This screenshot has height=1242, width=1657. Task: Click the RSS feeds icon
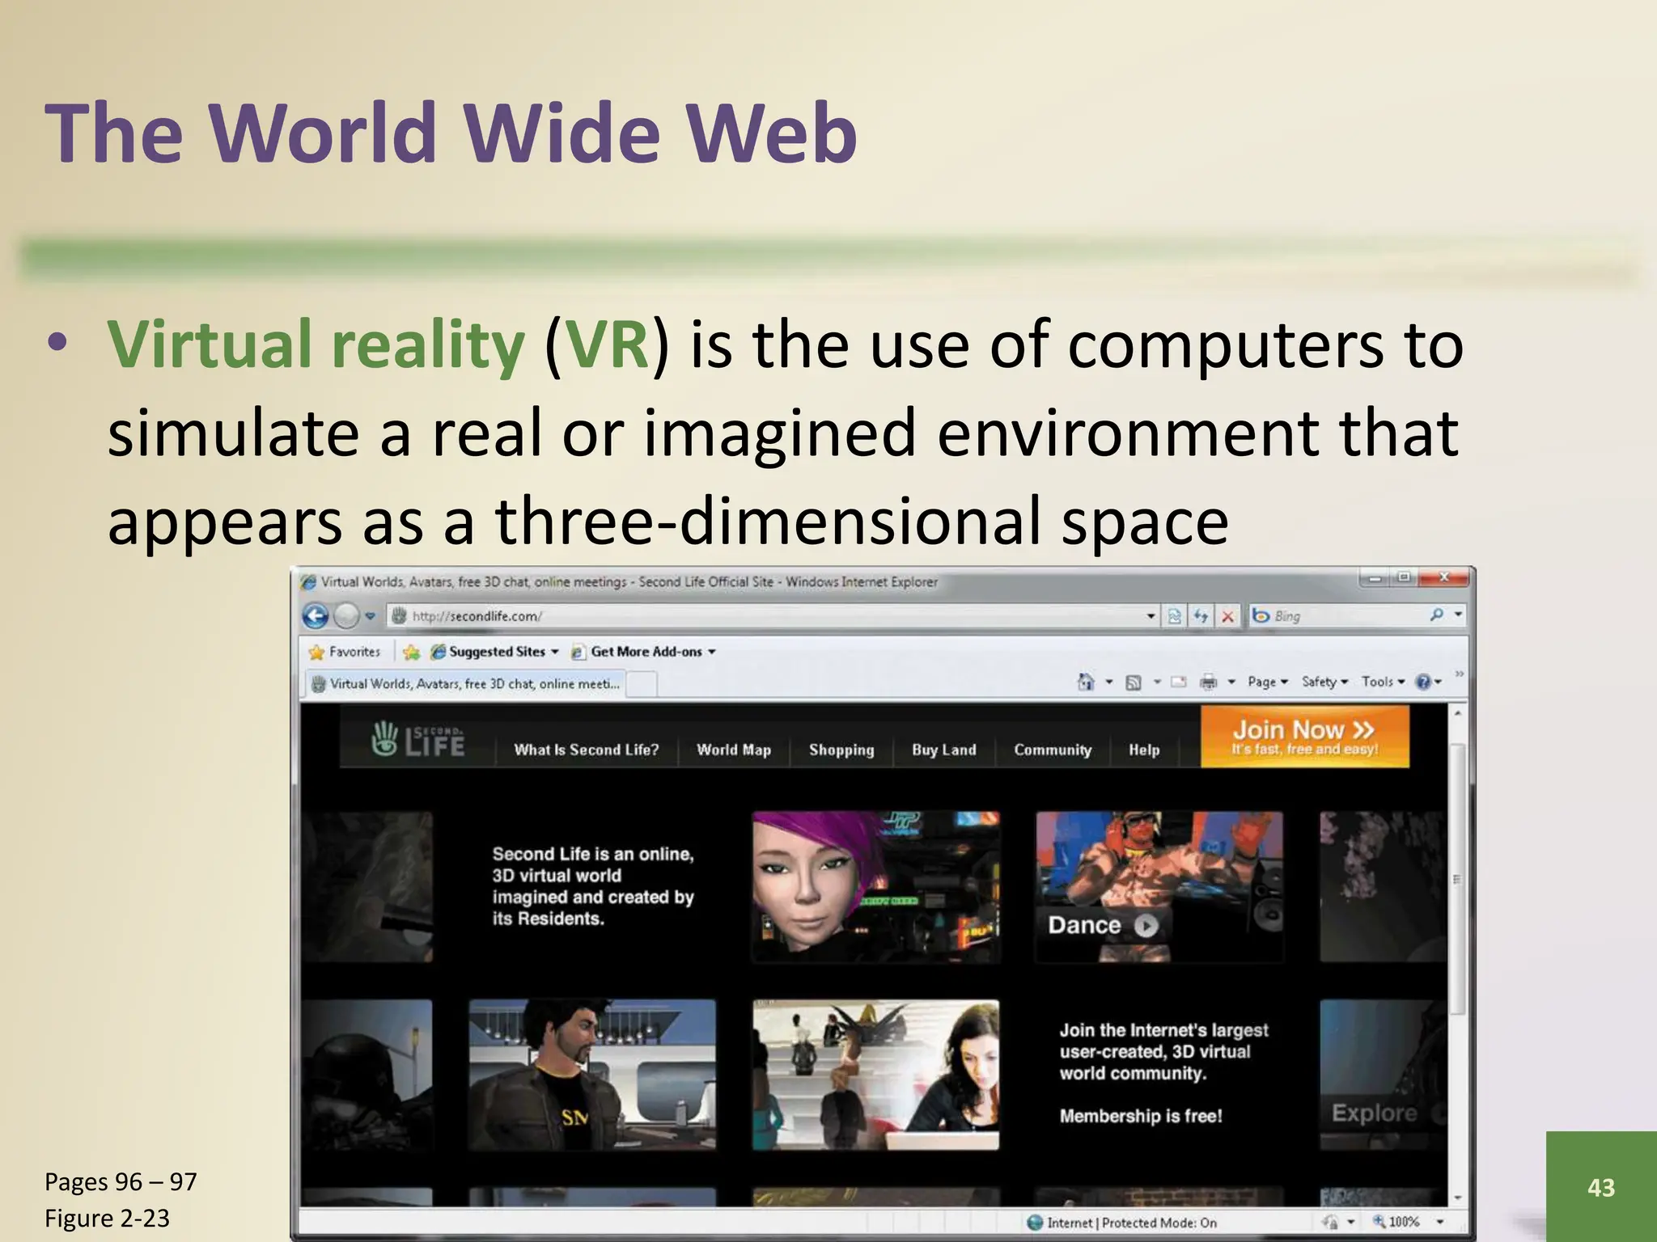[1134, 682]
